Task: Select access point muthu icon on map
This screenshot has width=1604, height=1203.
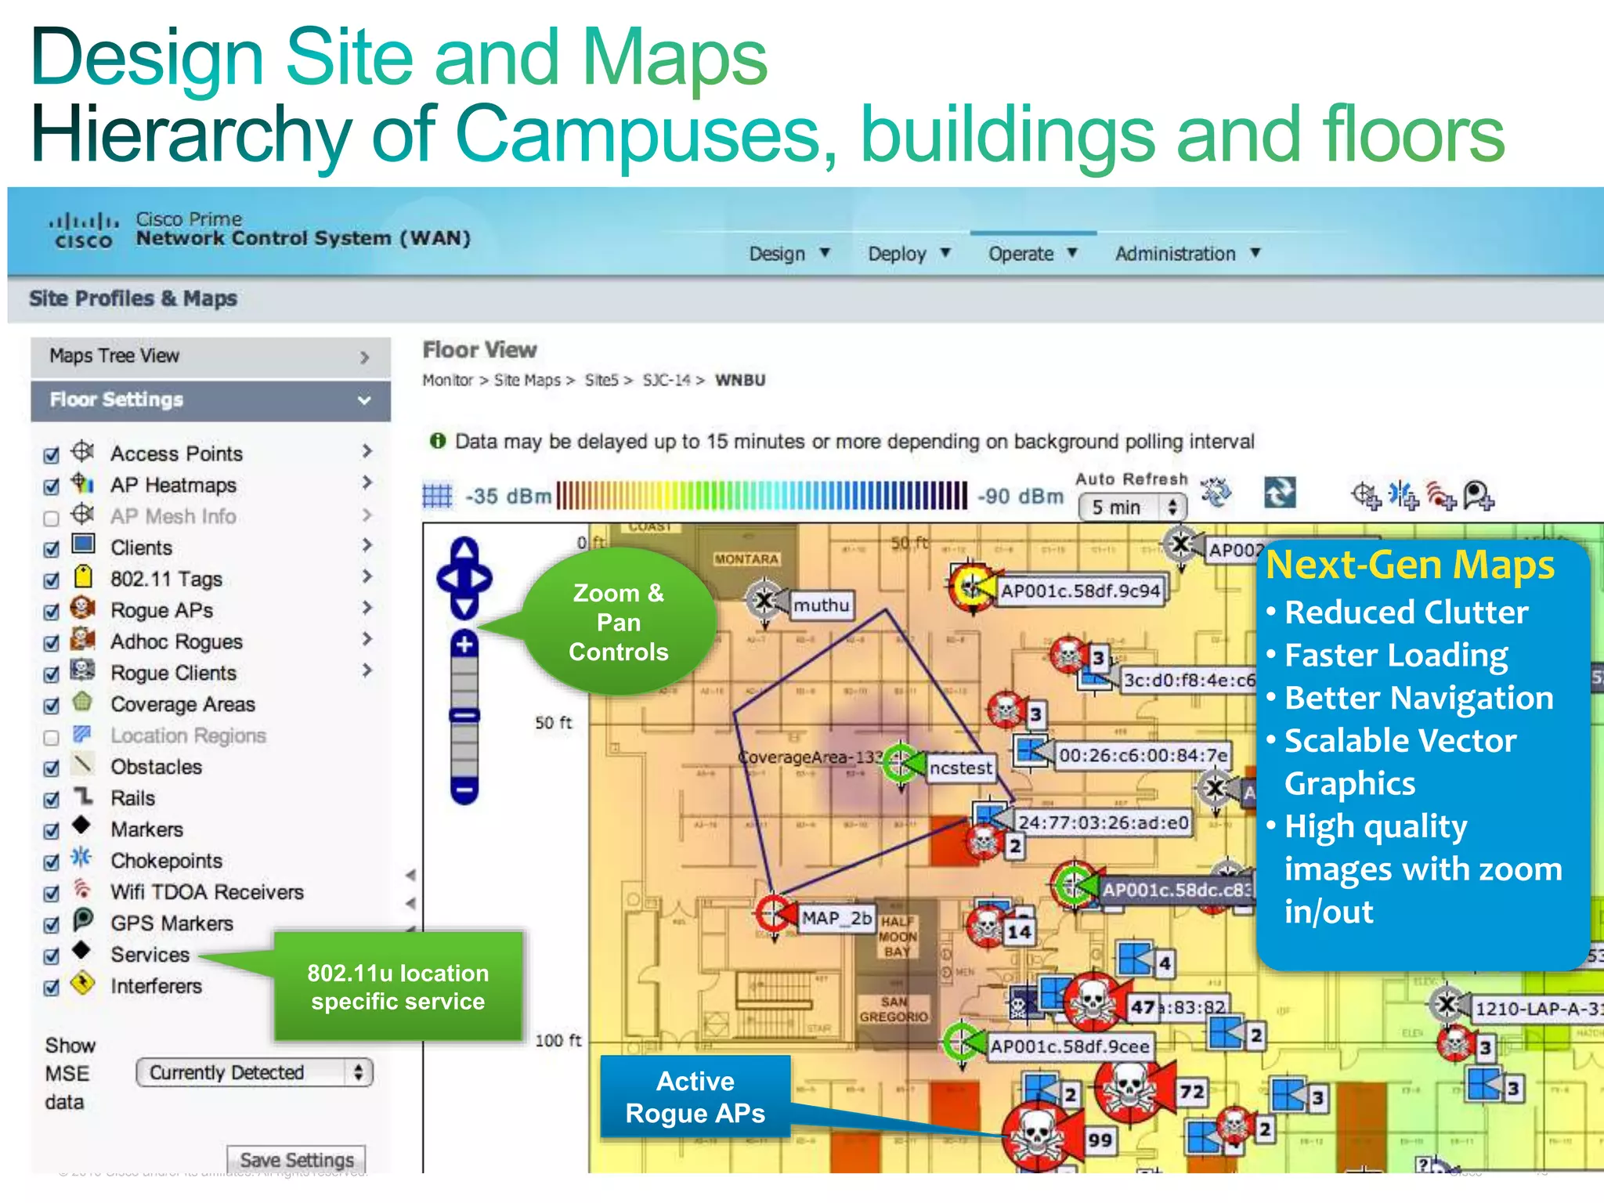Action: pos(764,601)
